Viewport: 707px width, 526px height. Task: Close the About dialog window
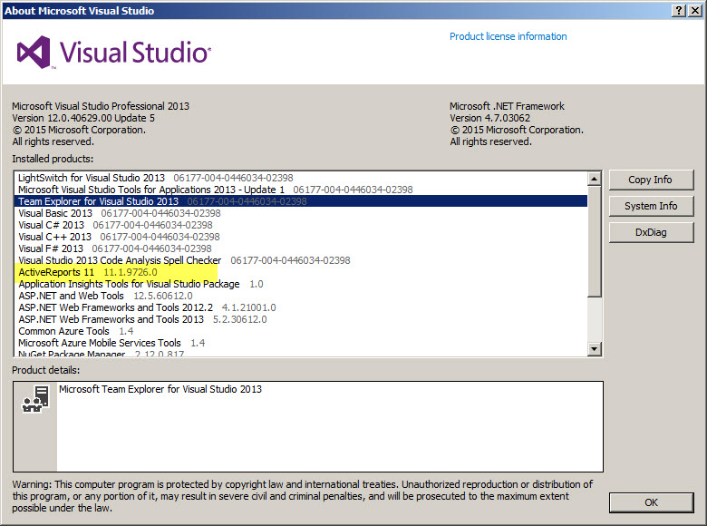(695, 10)
